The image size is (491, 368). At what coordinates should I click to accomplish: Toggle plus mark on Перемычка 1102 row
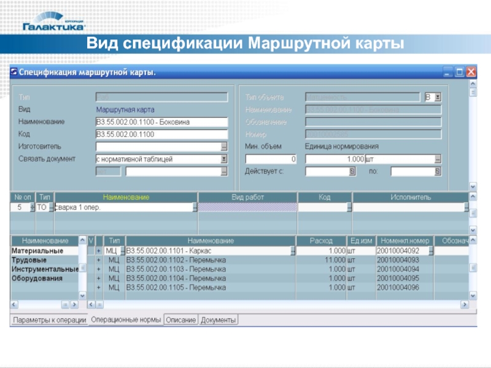[x=98, y=260]
